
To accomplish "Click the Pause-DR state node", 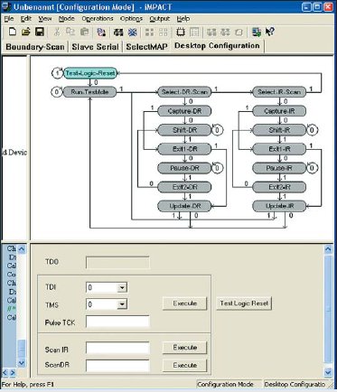I will 184,168.
